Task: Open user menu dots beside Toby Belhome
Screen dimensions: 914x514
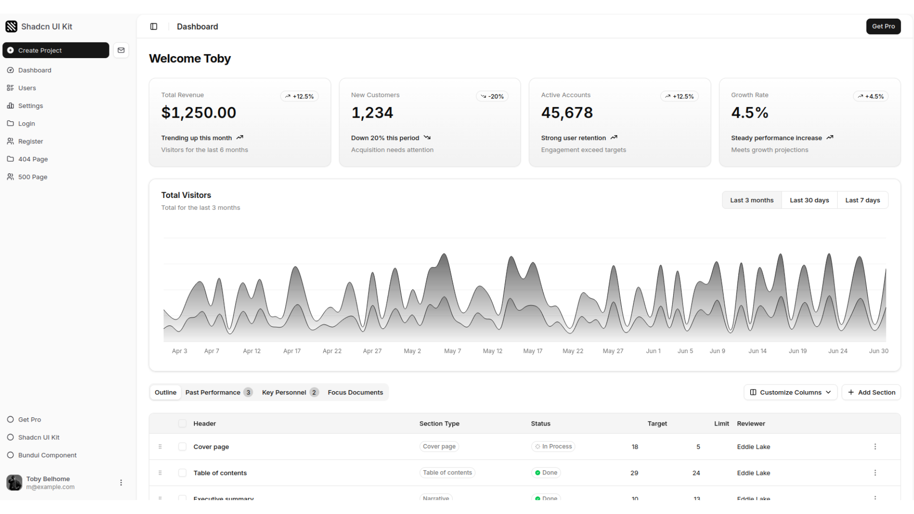Action: click(121, 483)
